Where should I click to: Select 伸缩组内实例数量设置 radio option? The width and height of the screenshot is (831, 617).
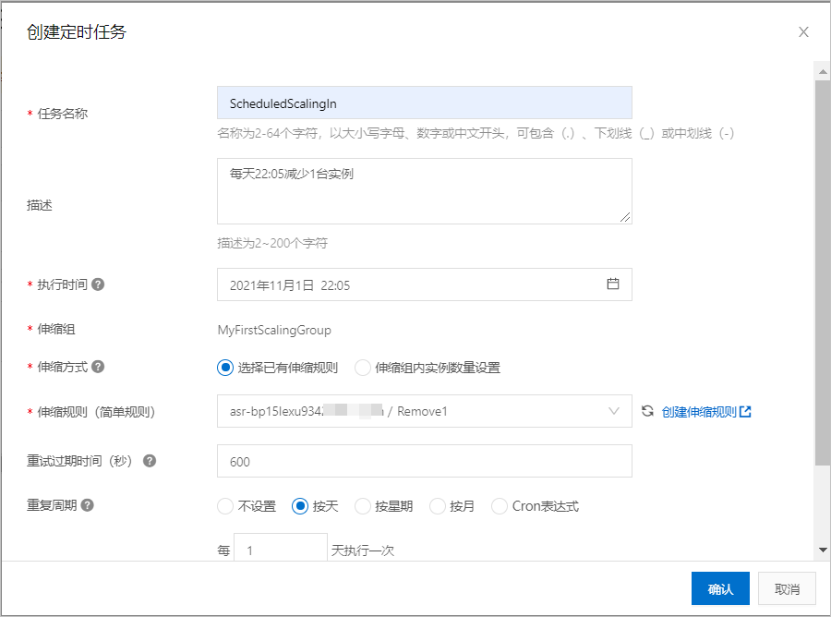point(363,368)
